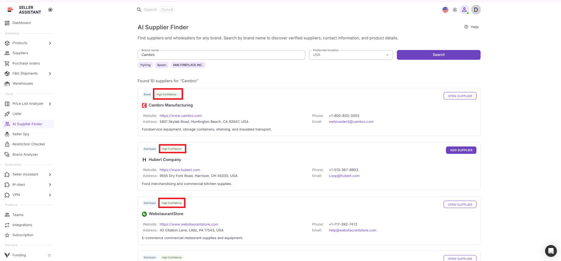Viewport: 561px width, 261px height.
Task: Open the chat support bubble
Action: (x=551, y=251)
